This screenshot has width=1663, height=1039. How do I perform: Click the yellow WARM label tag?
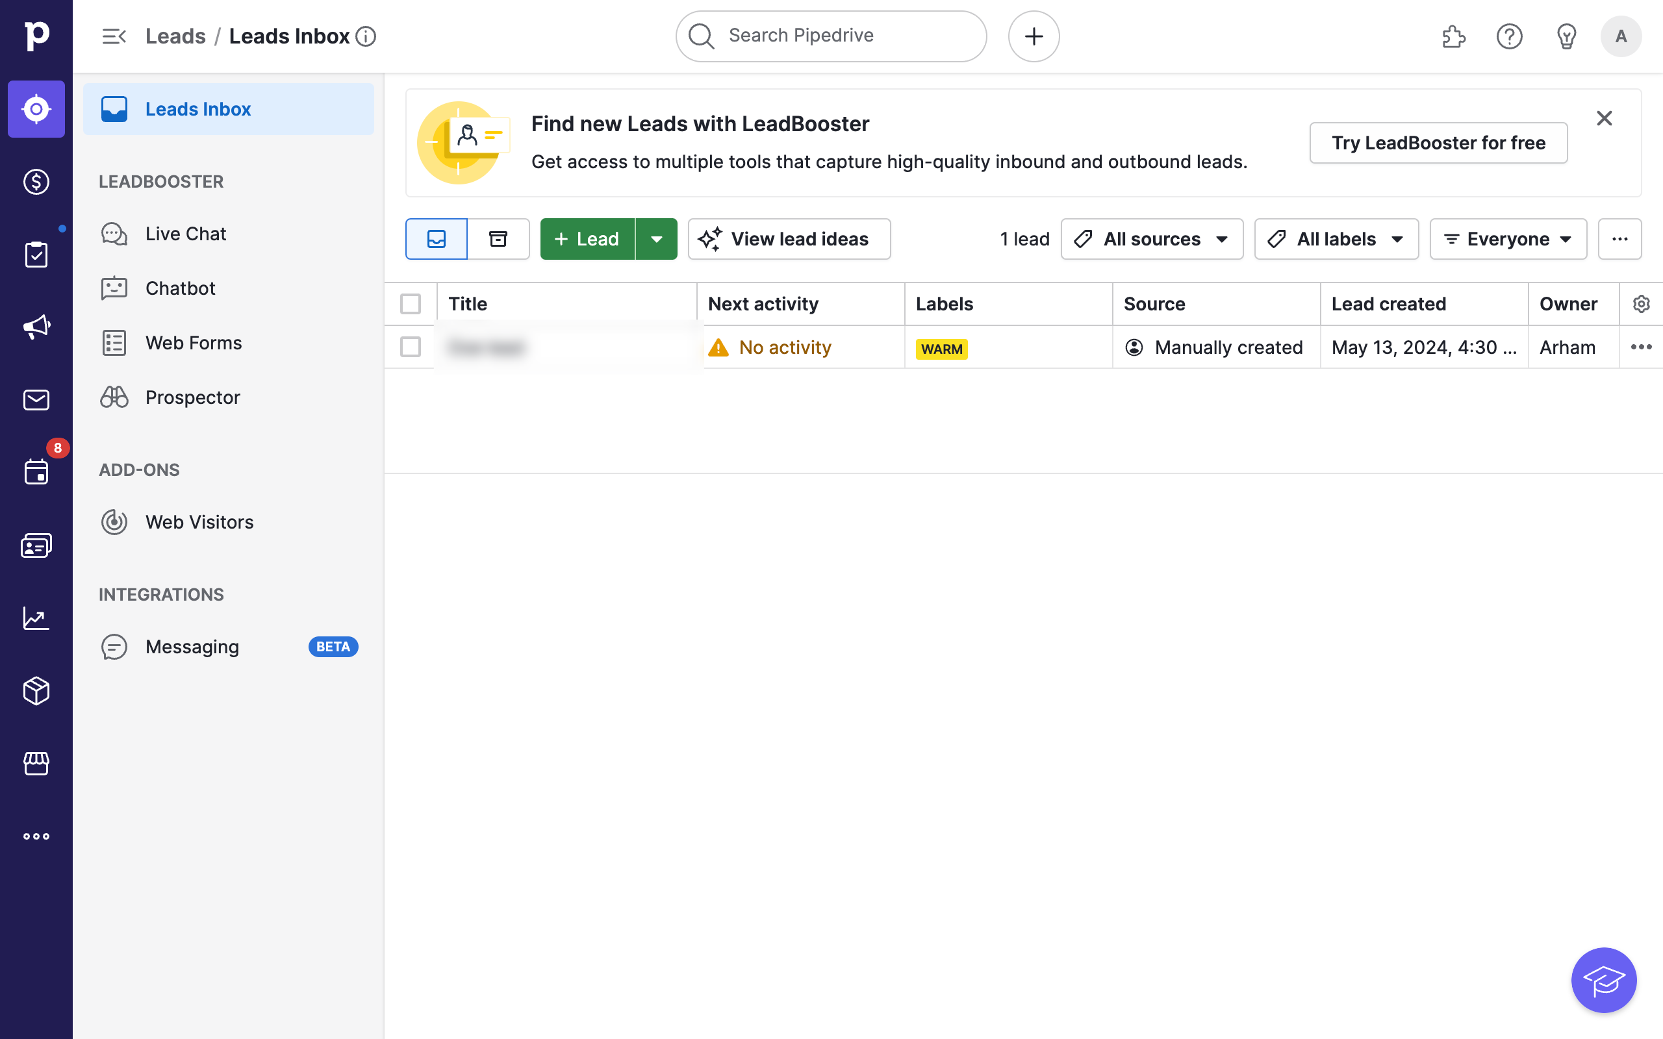tap(941, 349)
